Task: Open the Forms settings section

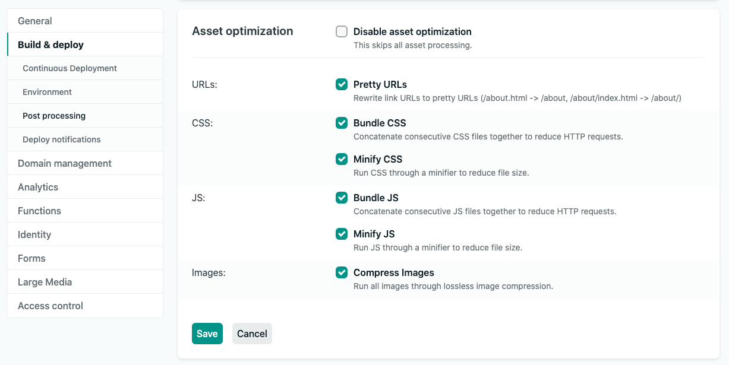Action: click(85, 258)
